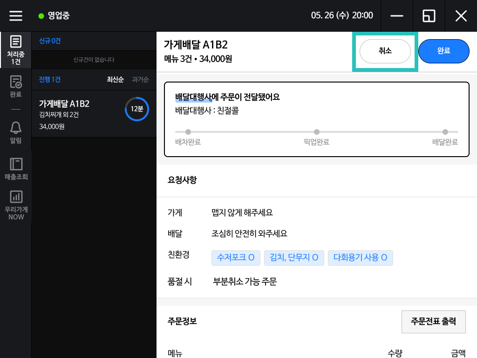Image resolution: width=477 pixels, height=358 pixels.
Task: Click 조심히 안전히 와주세요 request
Action: pos(250,234)
